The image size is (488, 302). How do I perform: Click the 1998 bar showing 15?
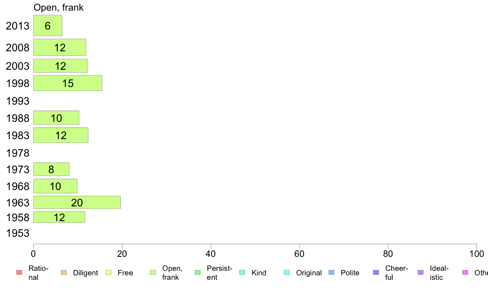coord(67,83)
